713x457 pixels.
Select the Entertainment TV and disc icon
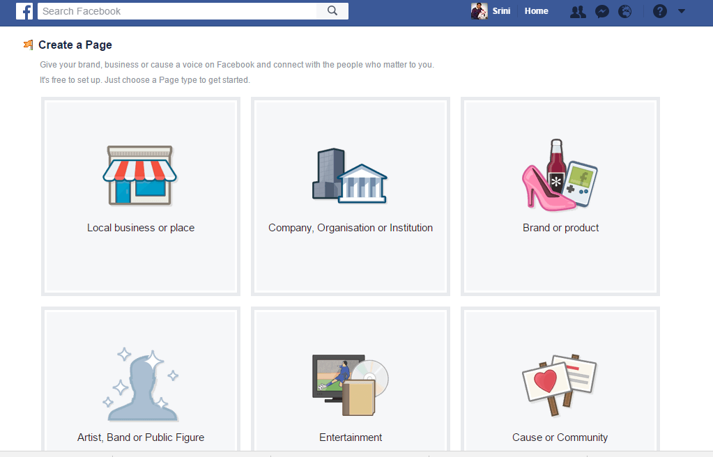[350, 385]
